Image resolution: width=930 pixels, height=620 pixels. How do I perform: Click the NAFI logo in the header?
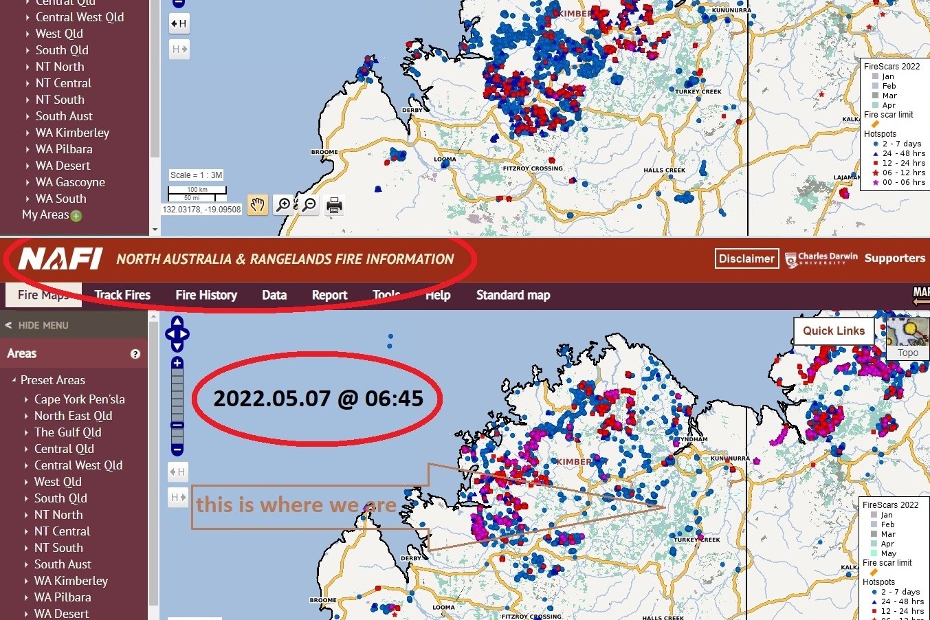[x=60, y=259]
